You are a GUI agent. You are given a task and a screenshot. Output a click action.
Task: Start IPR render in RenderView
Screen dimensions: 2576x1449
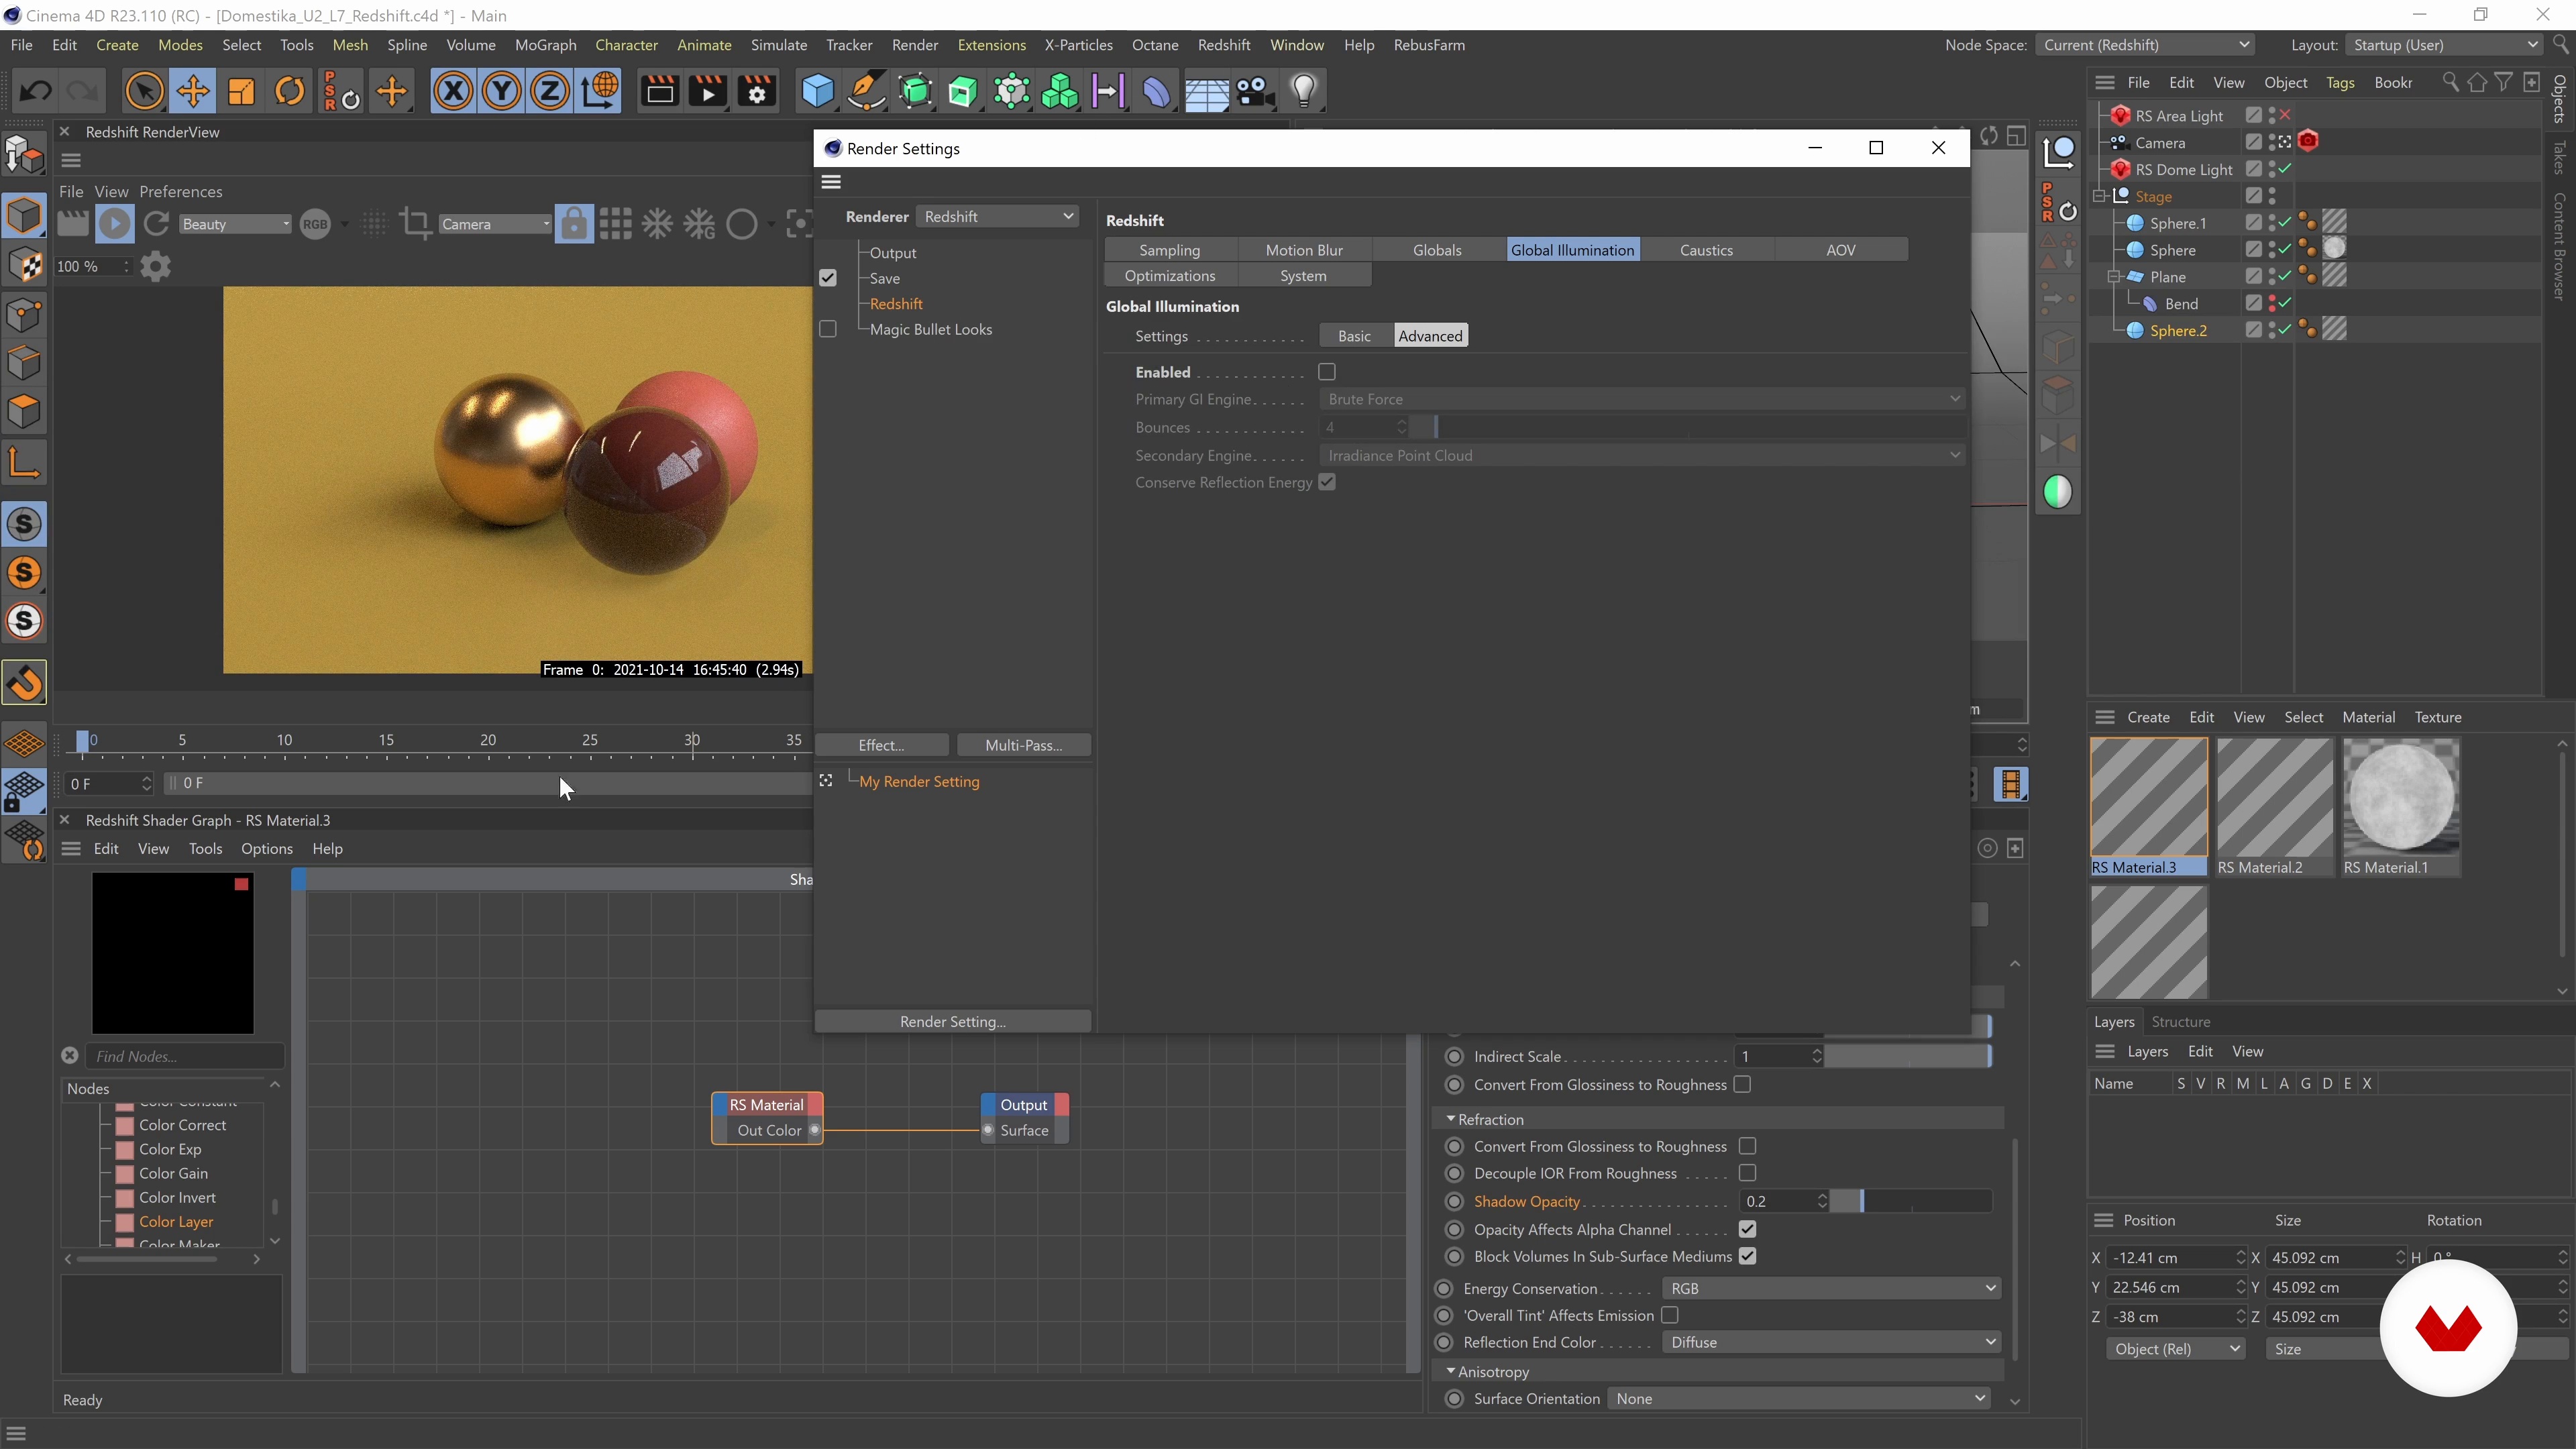pyautogui.click(x=115, y=223)
